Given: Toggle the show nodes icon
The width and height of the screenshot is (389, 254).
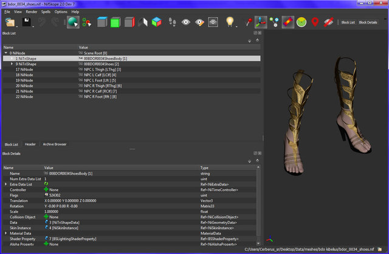Looking at the screenshot, I should pyautogui.click(x=274, y=23).
